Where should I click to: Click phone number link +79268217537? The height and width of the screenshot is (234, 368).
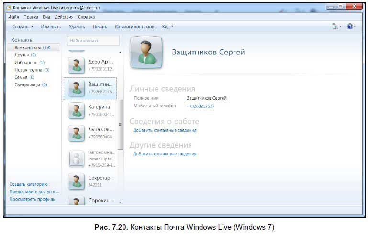tap(201, 106)
